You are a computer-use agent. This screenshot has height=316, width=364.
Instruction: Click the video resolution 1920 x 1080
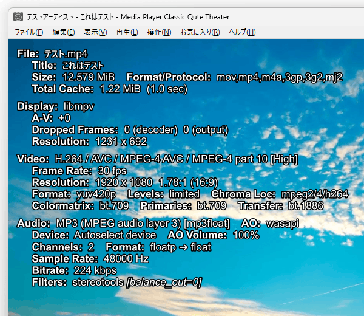(124, 182)
